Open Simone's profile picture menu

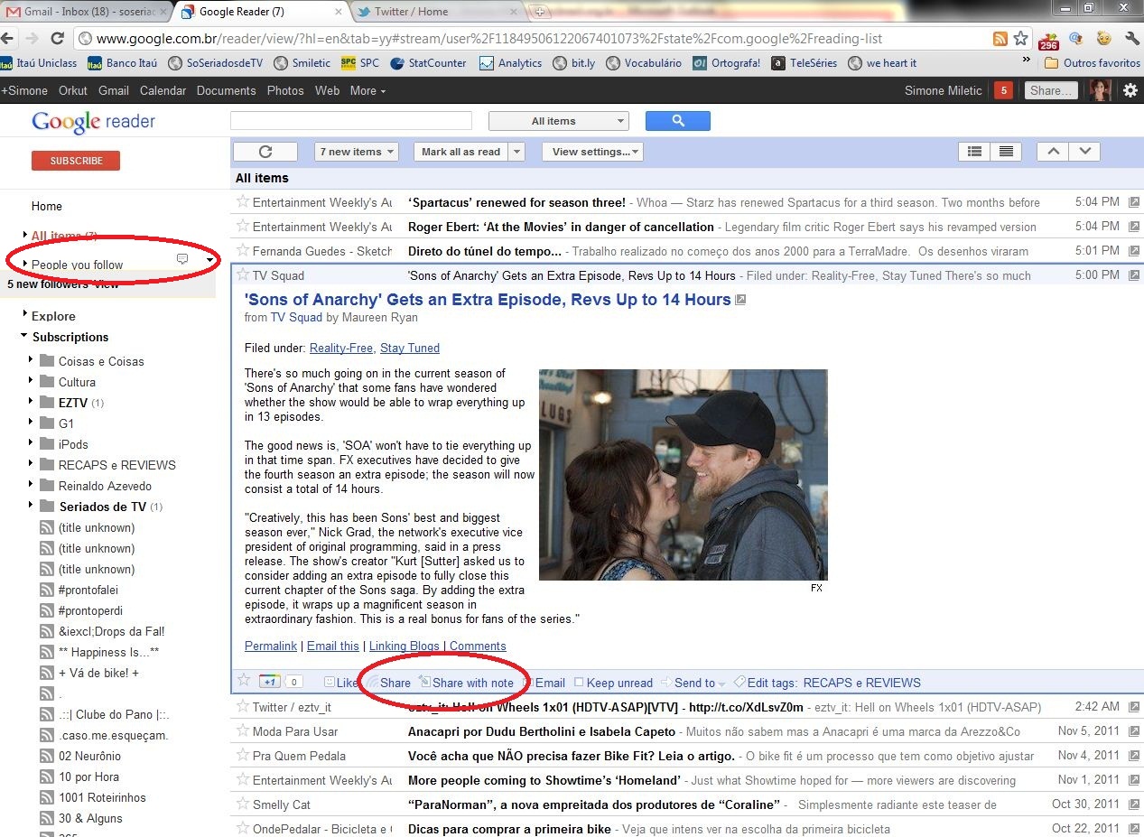click(x=1100, y=90)
